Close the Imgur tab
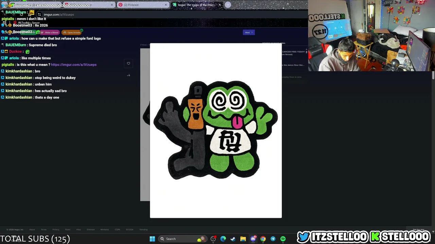This screenshot has height=244, width=435. 220,5
